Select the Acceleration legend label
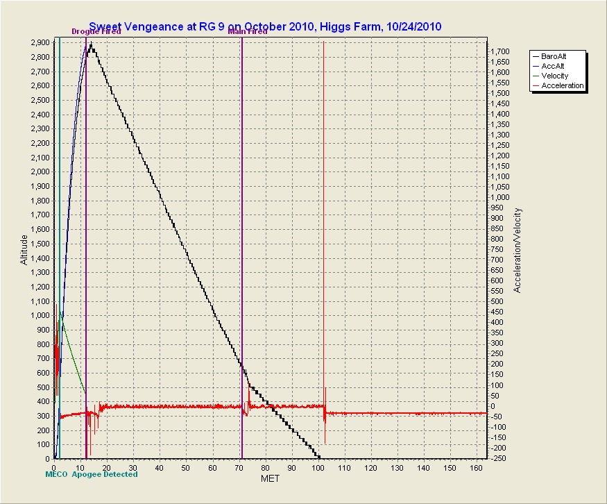607x504 pixels. 563,86
